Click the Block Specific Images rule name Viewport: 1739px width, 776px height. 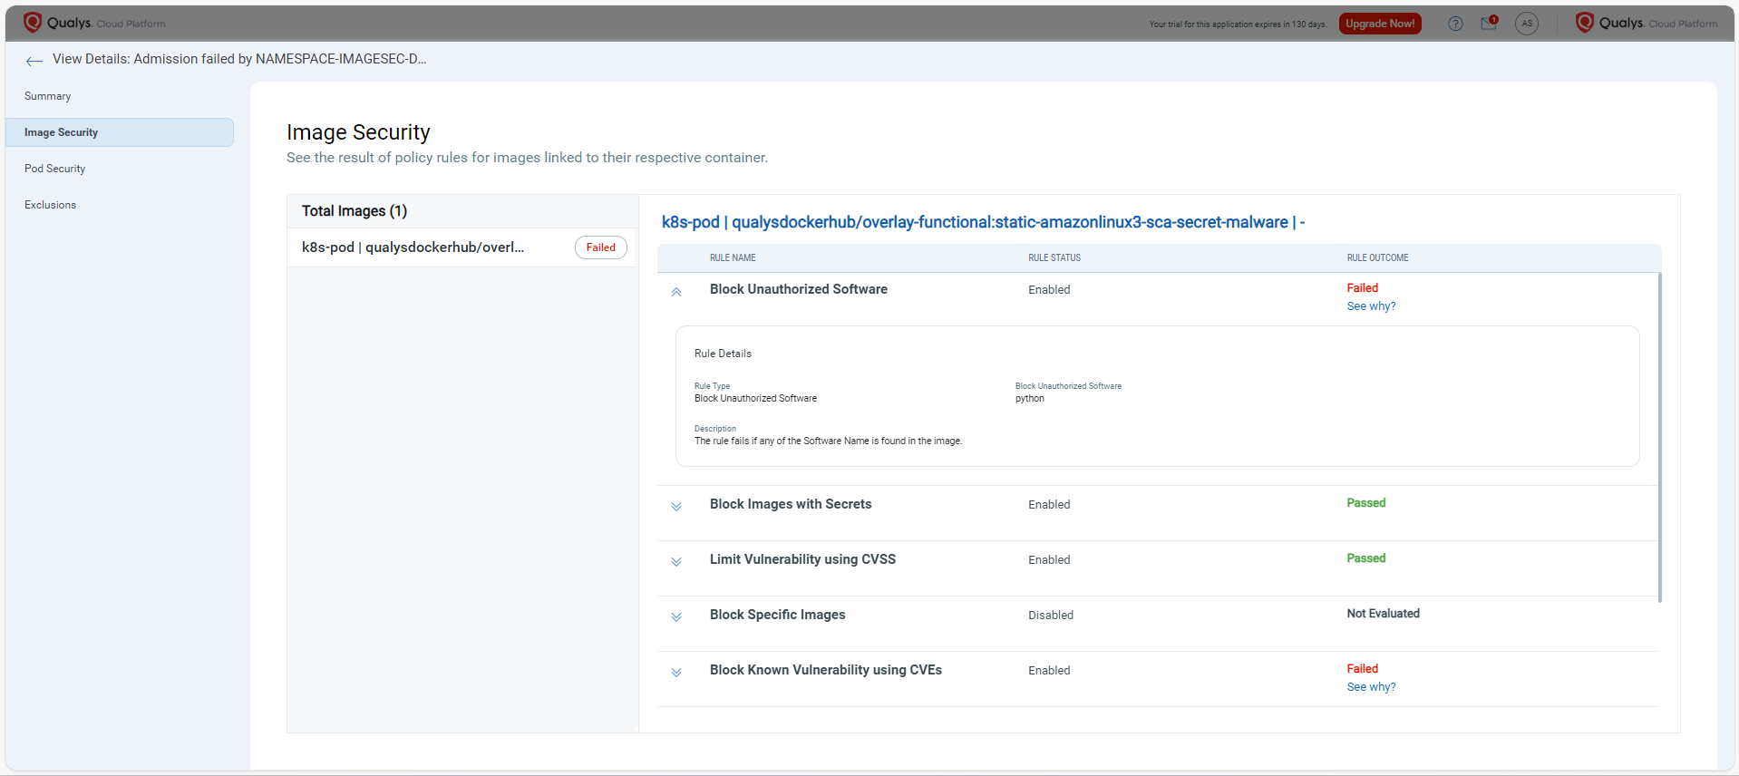(x=777, y=615)
